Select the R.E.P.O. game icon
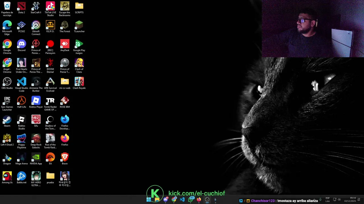364x204 pixels. coord(50,27)
